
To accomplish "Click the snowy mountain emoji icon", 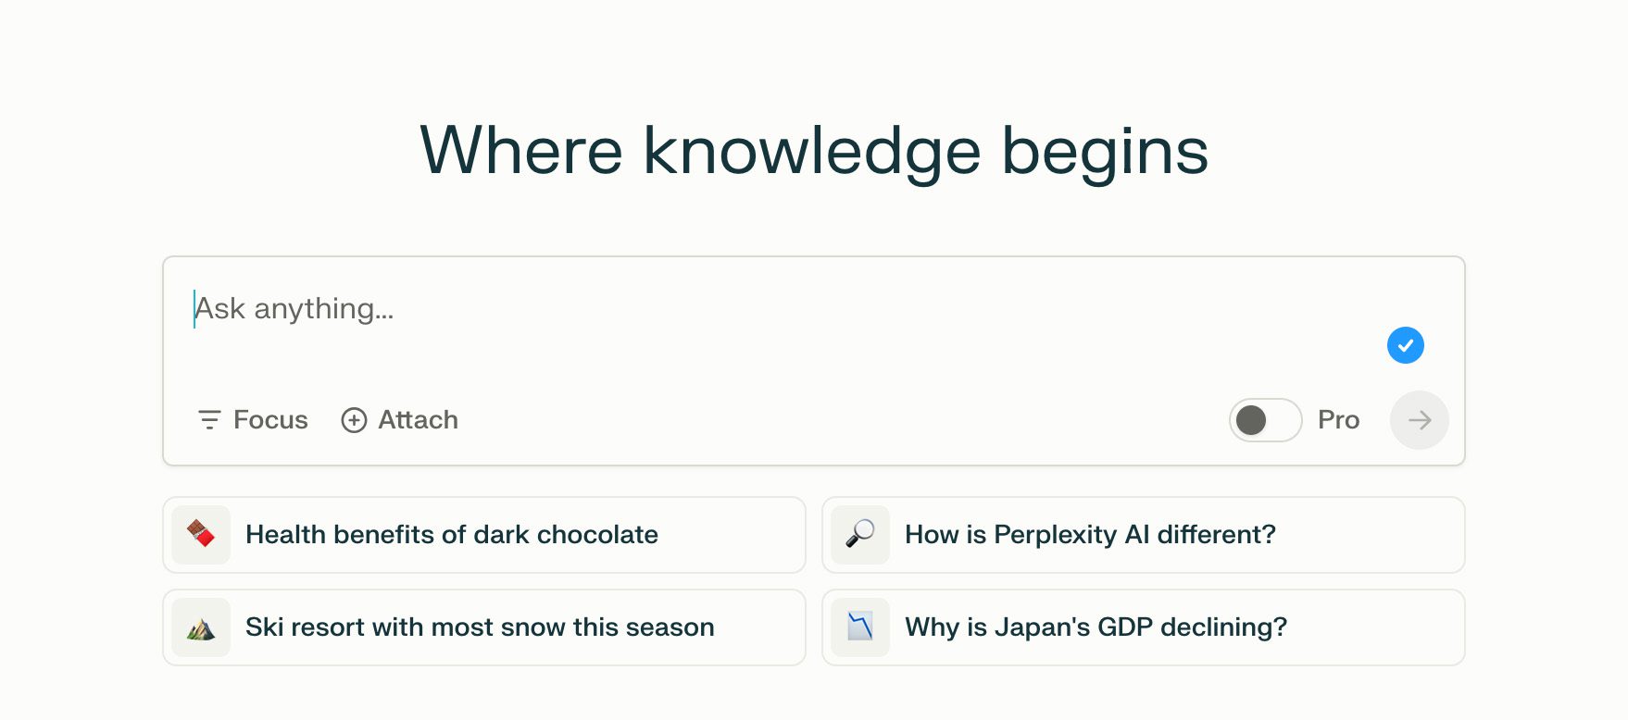I will [x=201, y=627].
